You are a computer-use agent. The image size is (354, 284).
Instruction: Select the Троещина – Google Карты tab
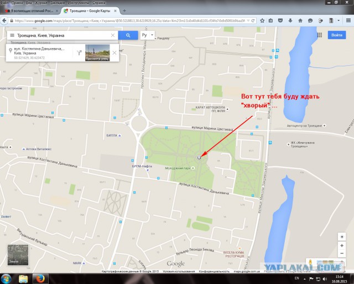90,10
